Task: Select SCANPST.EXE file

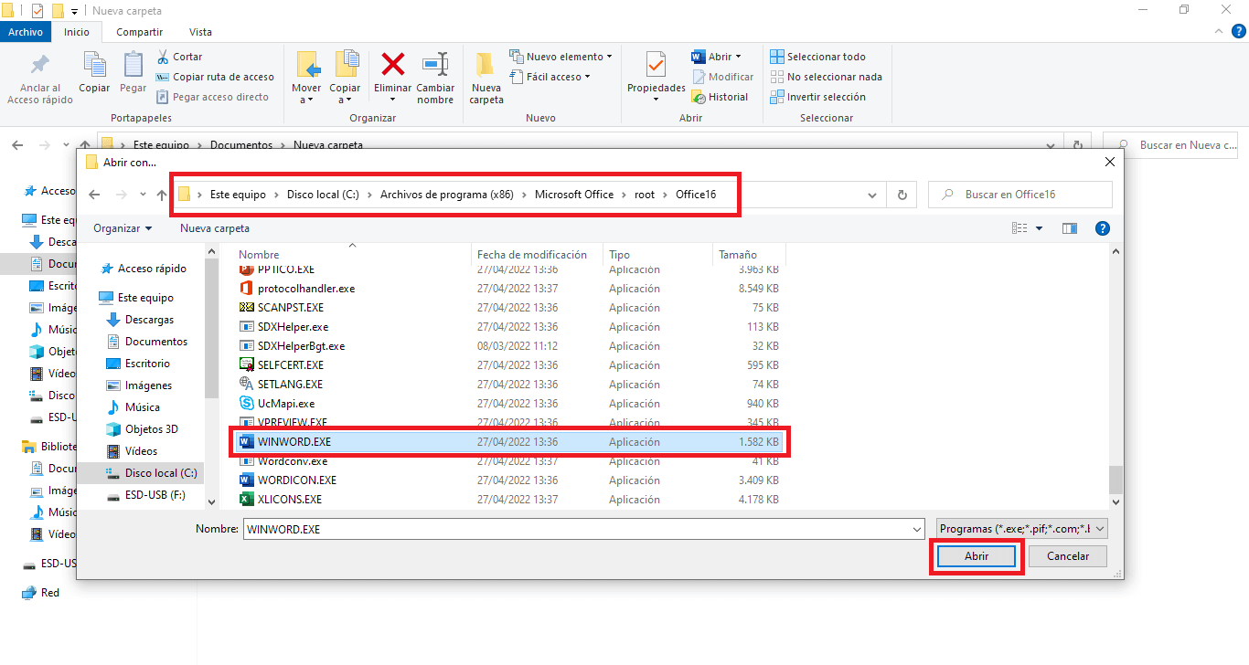Action: (508, 308)
